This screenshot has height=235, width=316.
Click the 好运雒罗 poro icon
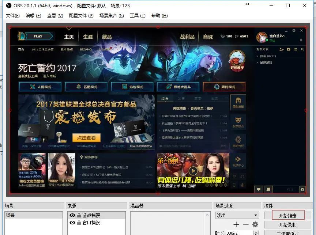237,60
